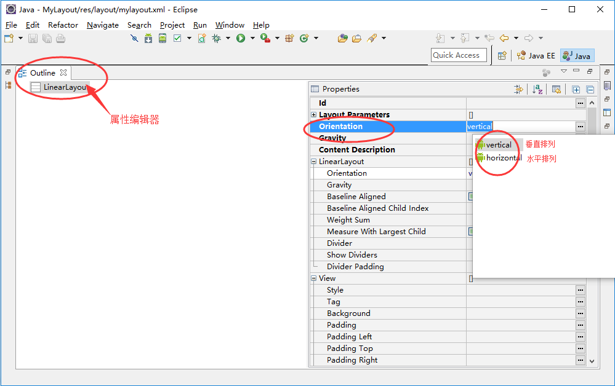Screen dimensions: 615x386
Task: Click the Save (floppy disk) icon
Action: click(x=33, y=38)
